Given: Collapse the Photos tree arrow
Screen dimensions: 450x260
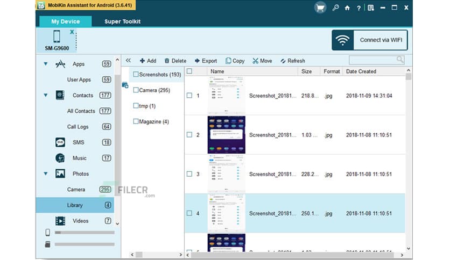Looking at the screenshot, I should pyautogui.click(x=46, y=174).
